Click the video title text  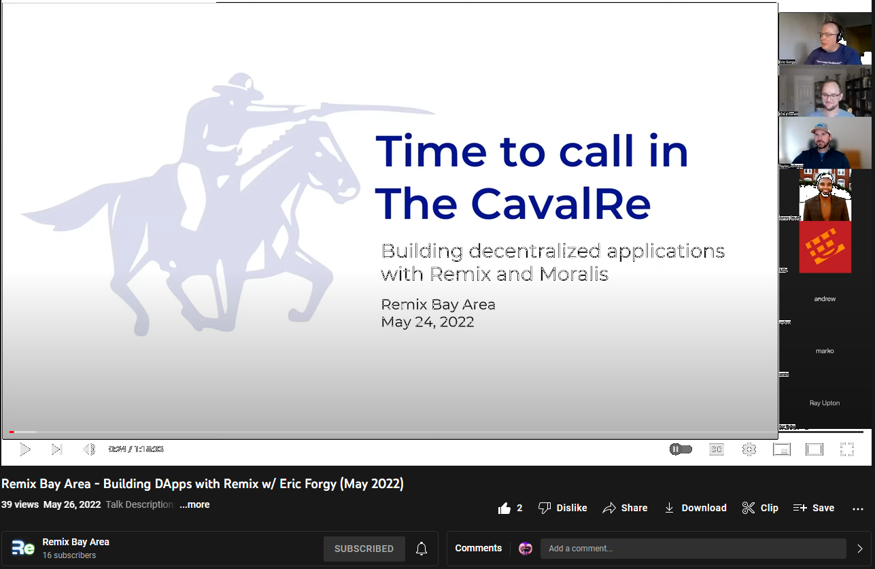click(x=203, y=484)
